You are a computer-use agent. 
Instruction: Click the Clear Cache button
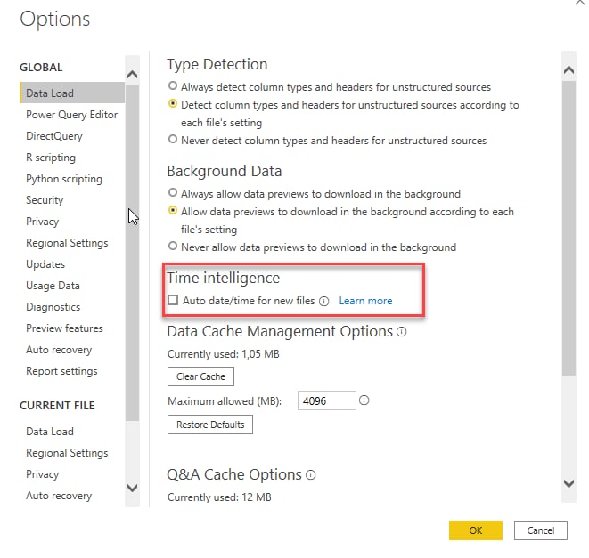201,376
